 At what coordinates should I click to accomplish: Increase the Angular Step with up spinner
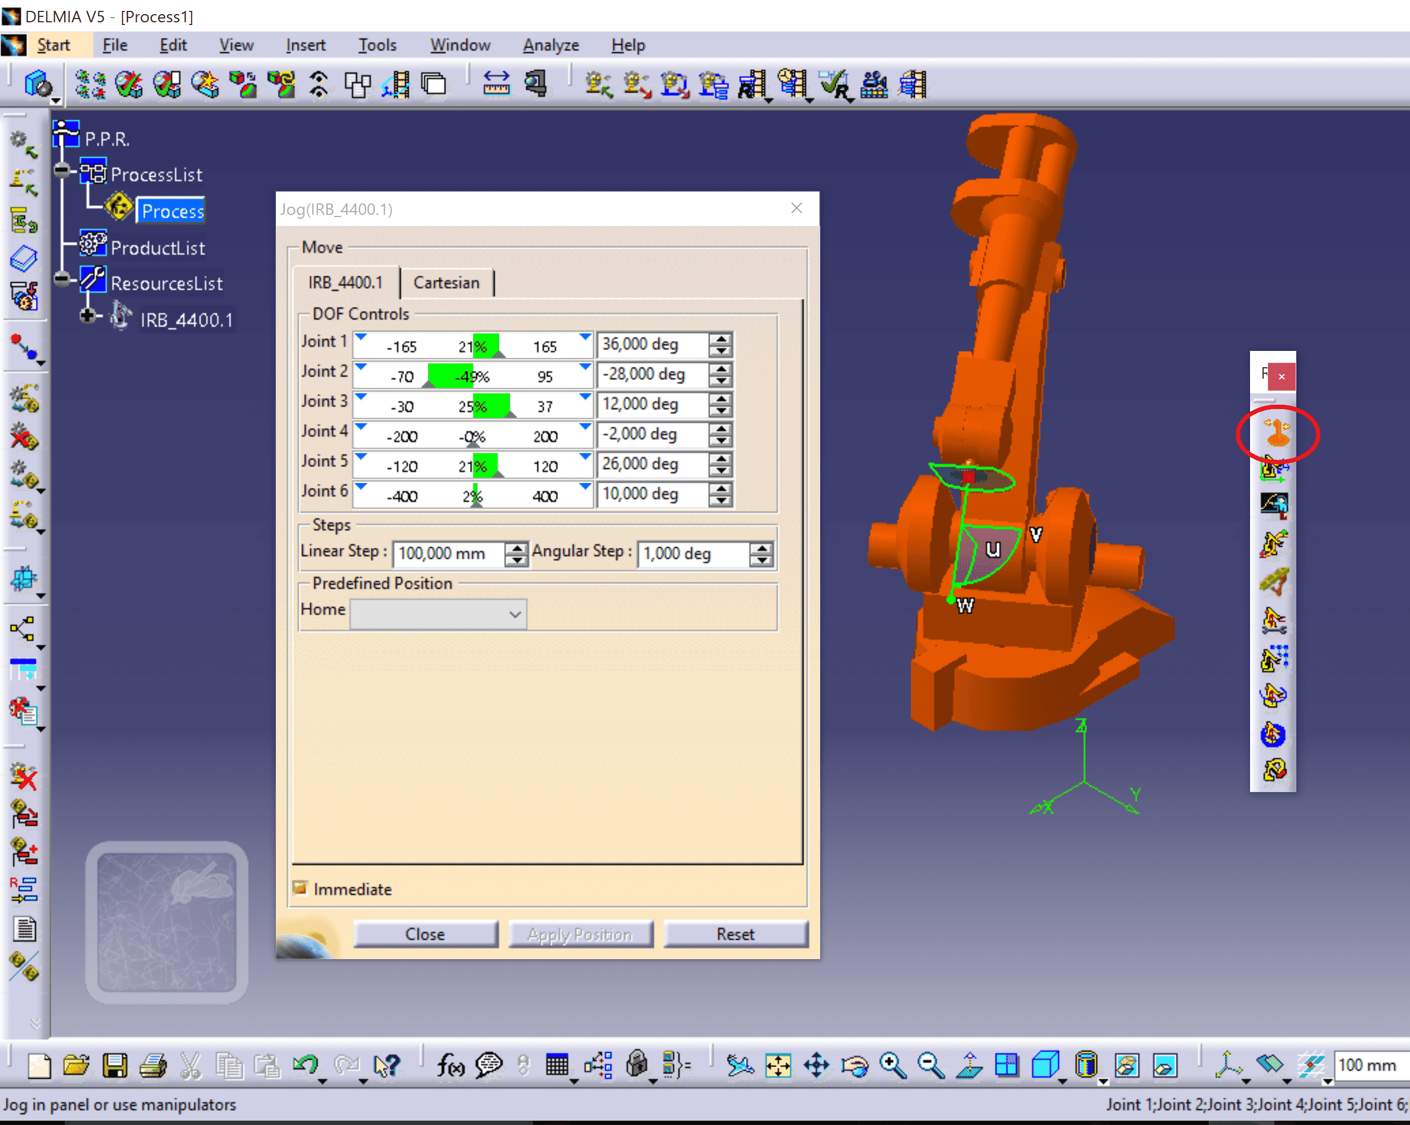pos(761,548)
